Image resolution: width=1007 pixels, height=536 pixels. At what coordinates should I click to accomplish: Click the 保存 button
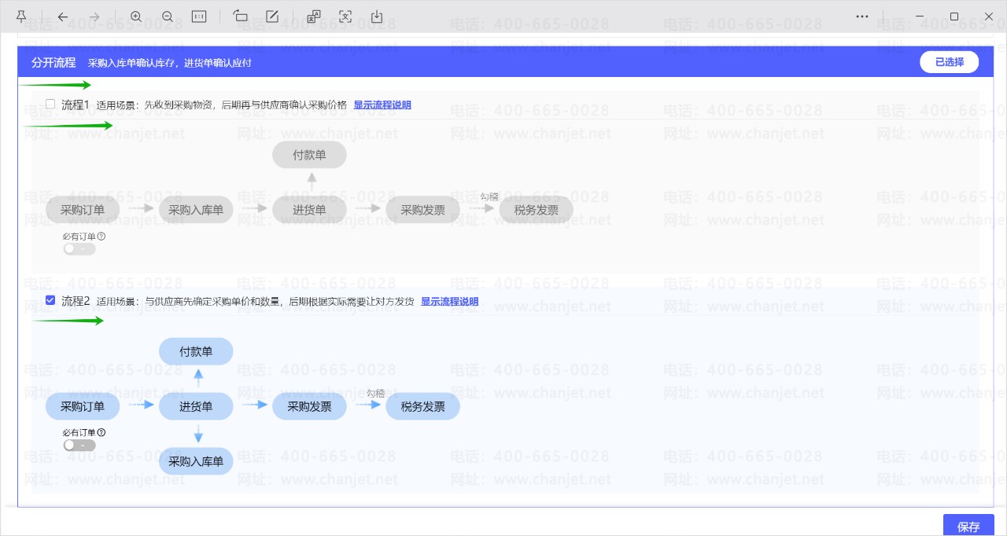[x=968, y=527]
